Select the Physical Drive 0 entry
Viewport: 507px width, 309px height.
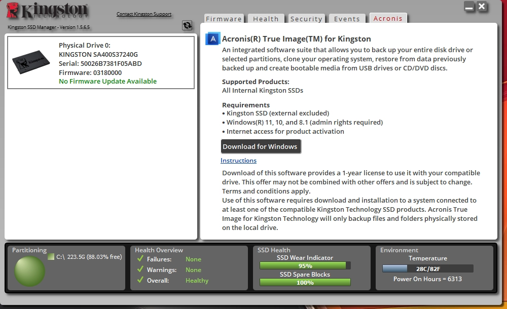click(x=101, y=63)
